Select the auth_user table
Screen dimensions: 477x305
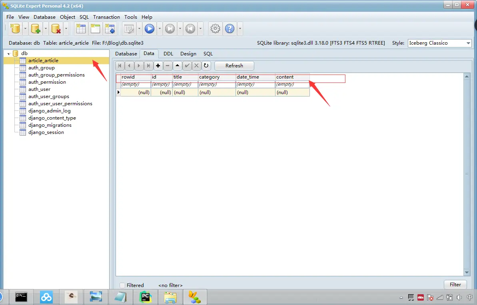(x=39, y=89)
